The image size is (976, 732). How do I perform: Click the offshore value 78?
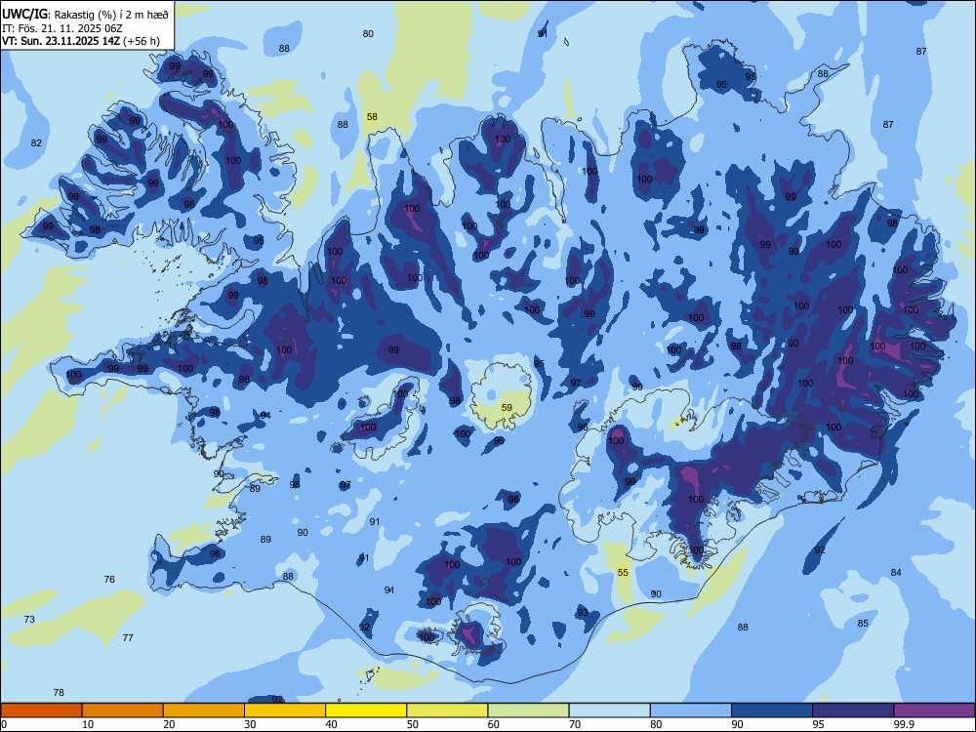(x=60, y=693)
